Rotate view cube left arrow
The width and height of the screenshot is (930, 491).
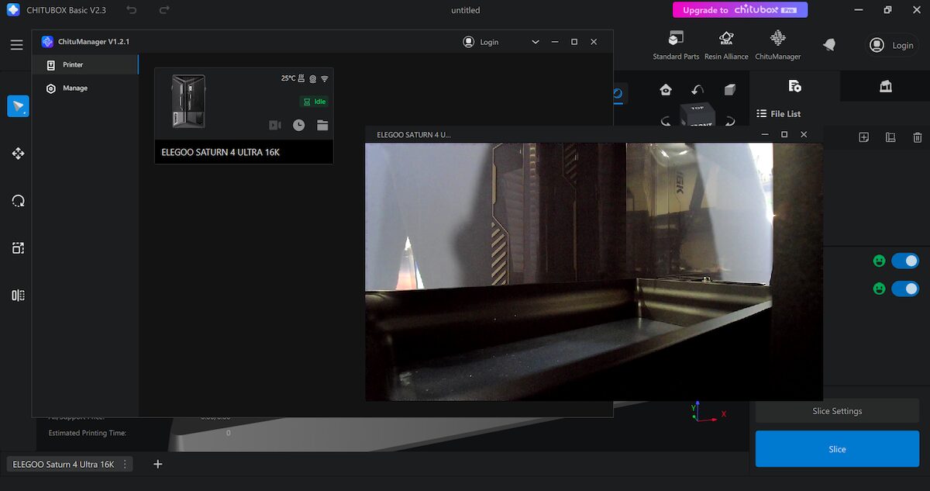(666, 122)
